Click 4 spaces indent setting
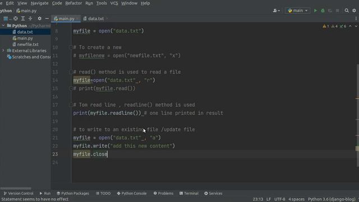 297,199
